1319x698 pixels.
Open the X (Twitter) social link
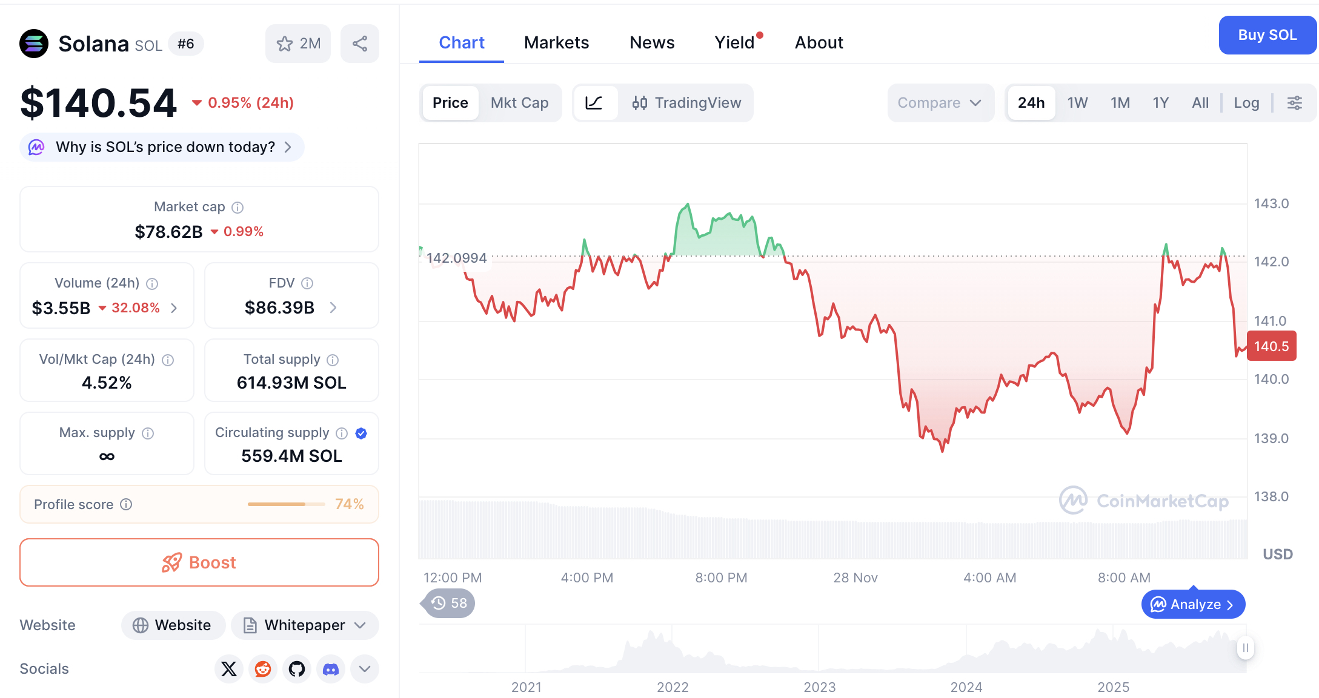(229, 669)
